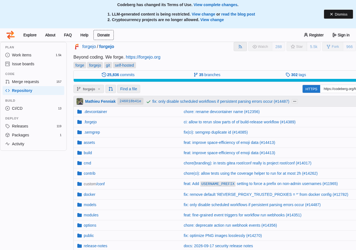356x250 pixels.
Task: Open commit 'fix(ci): semgrep duplicate id'
Action: tap(216, 132)
